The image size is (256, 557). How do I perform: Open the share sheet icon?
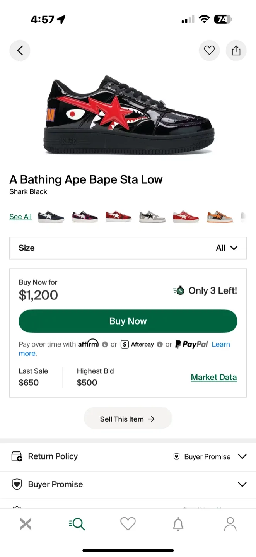tap(236, 50)
